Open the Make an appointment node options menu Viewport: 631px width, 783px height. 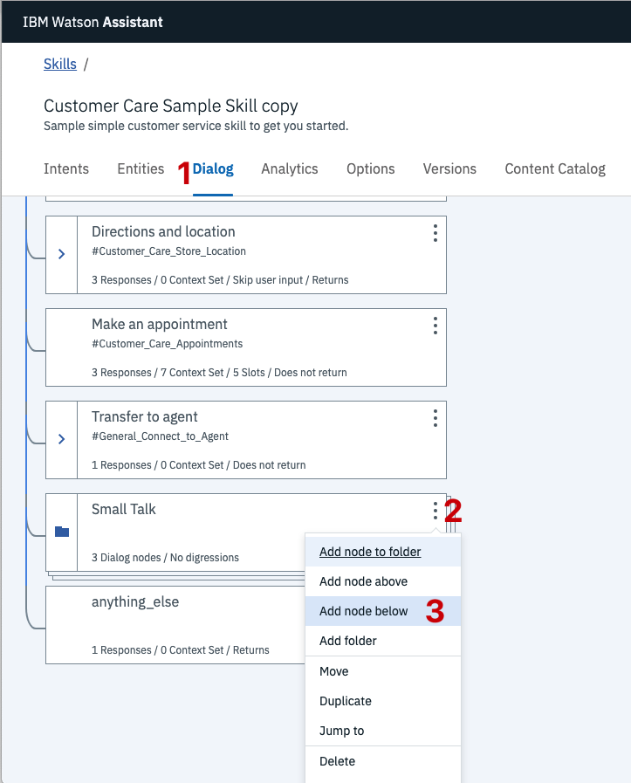436,326
